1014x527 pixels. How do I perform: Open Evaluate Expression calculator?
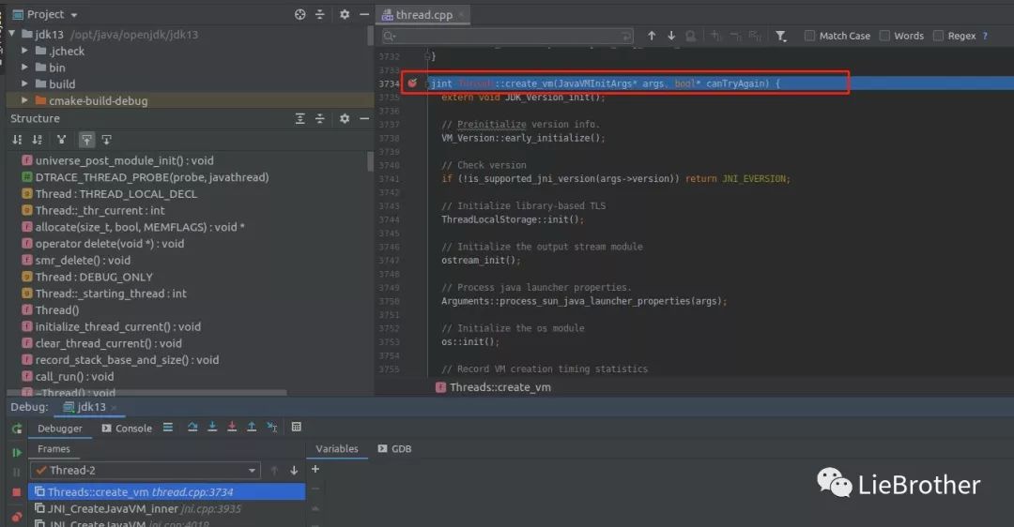(296, 428)
